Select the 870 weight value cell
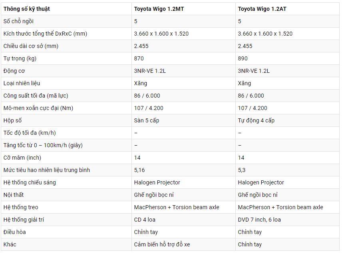This screenshot has width=342, height=254. point(183,58)
